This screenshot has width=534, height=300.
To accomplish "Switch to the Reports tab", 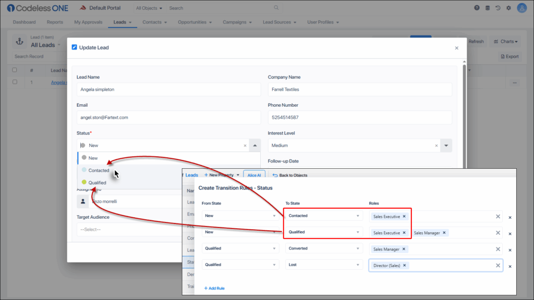I will point(55,22).
